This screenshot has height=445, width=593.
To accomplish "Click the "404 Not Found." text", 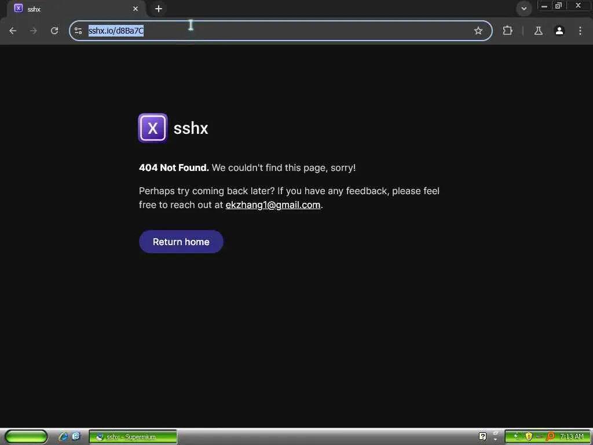I will [174, 167].
